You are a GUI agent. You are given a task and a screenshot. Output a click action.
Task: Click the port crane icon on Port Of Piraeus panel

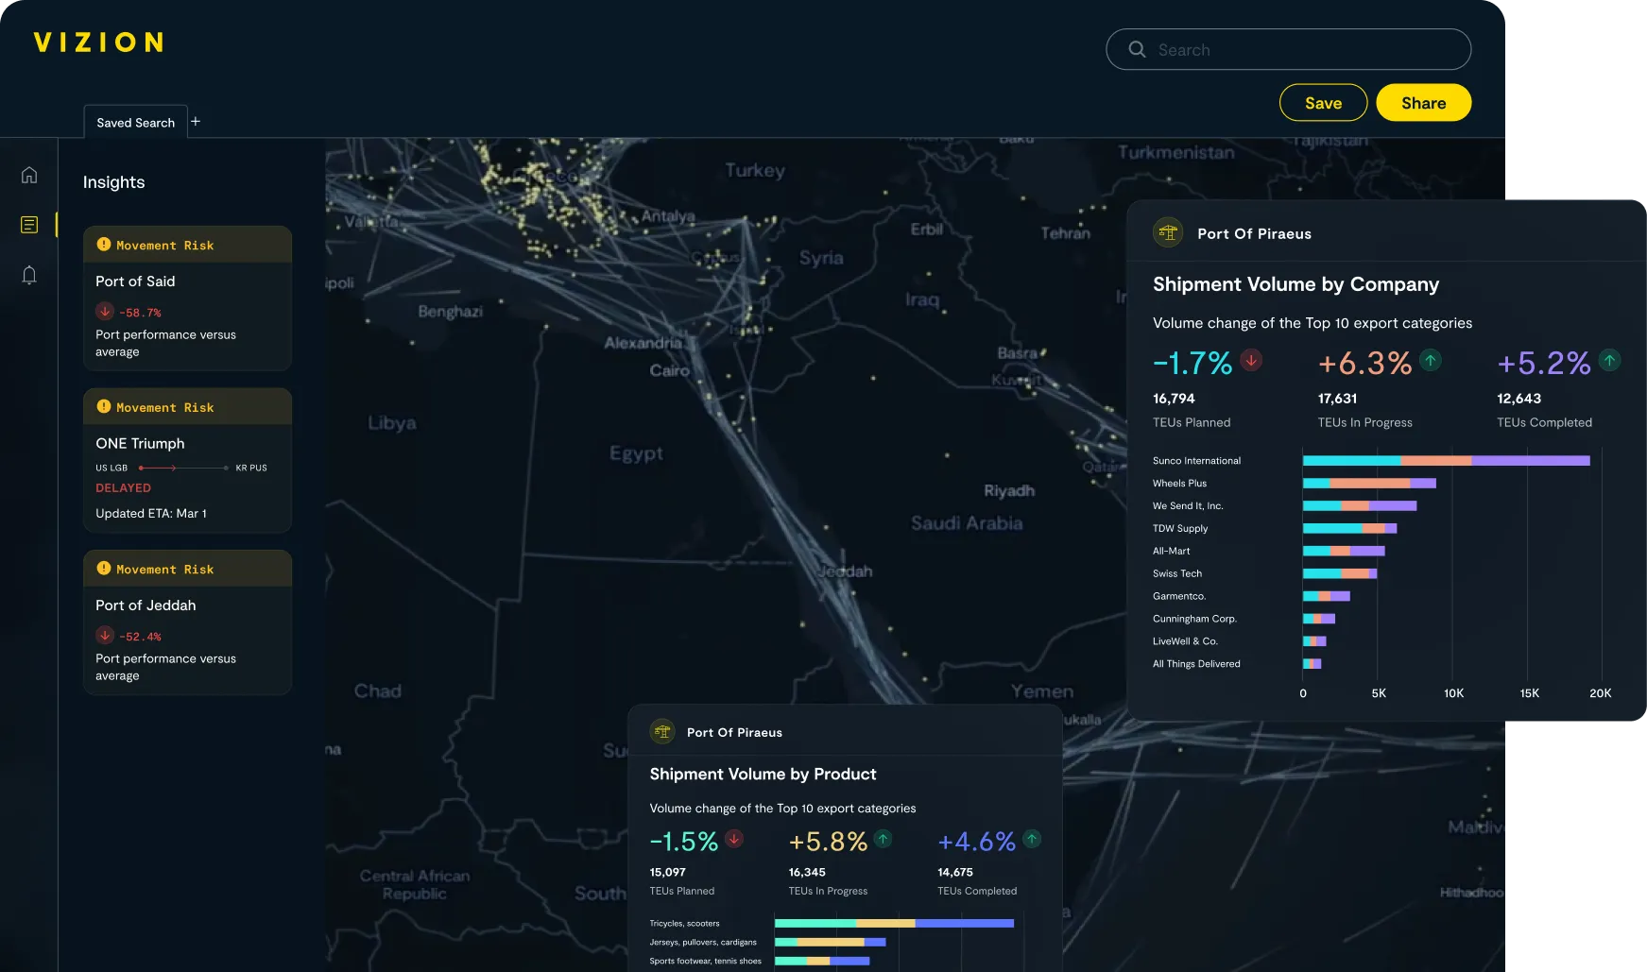(1168, 232)
